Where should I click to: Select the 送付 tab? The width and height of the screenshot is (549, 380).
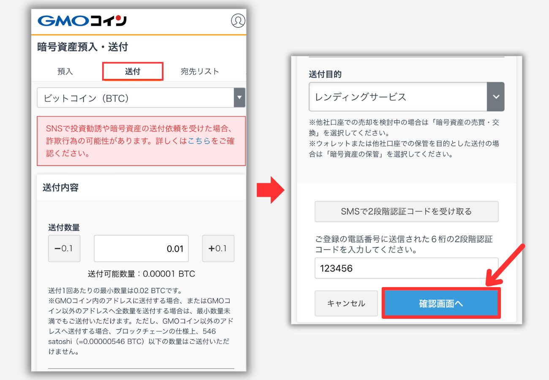[x=133, y=71]
